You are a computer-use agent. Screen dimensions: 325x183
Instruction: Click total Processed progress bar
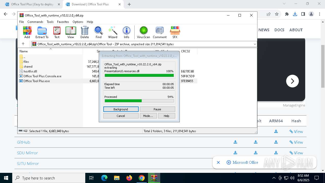(139, 101)
